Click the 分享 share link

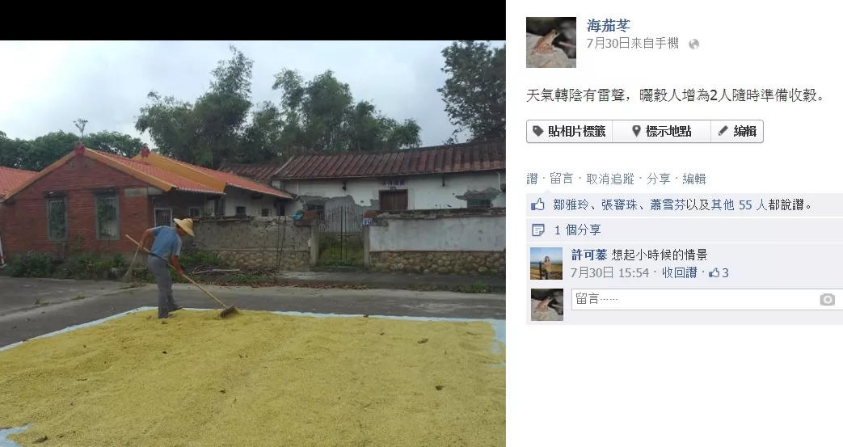659,179
